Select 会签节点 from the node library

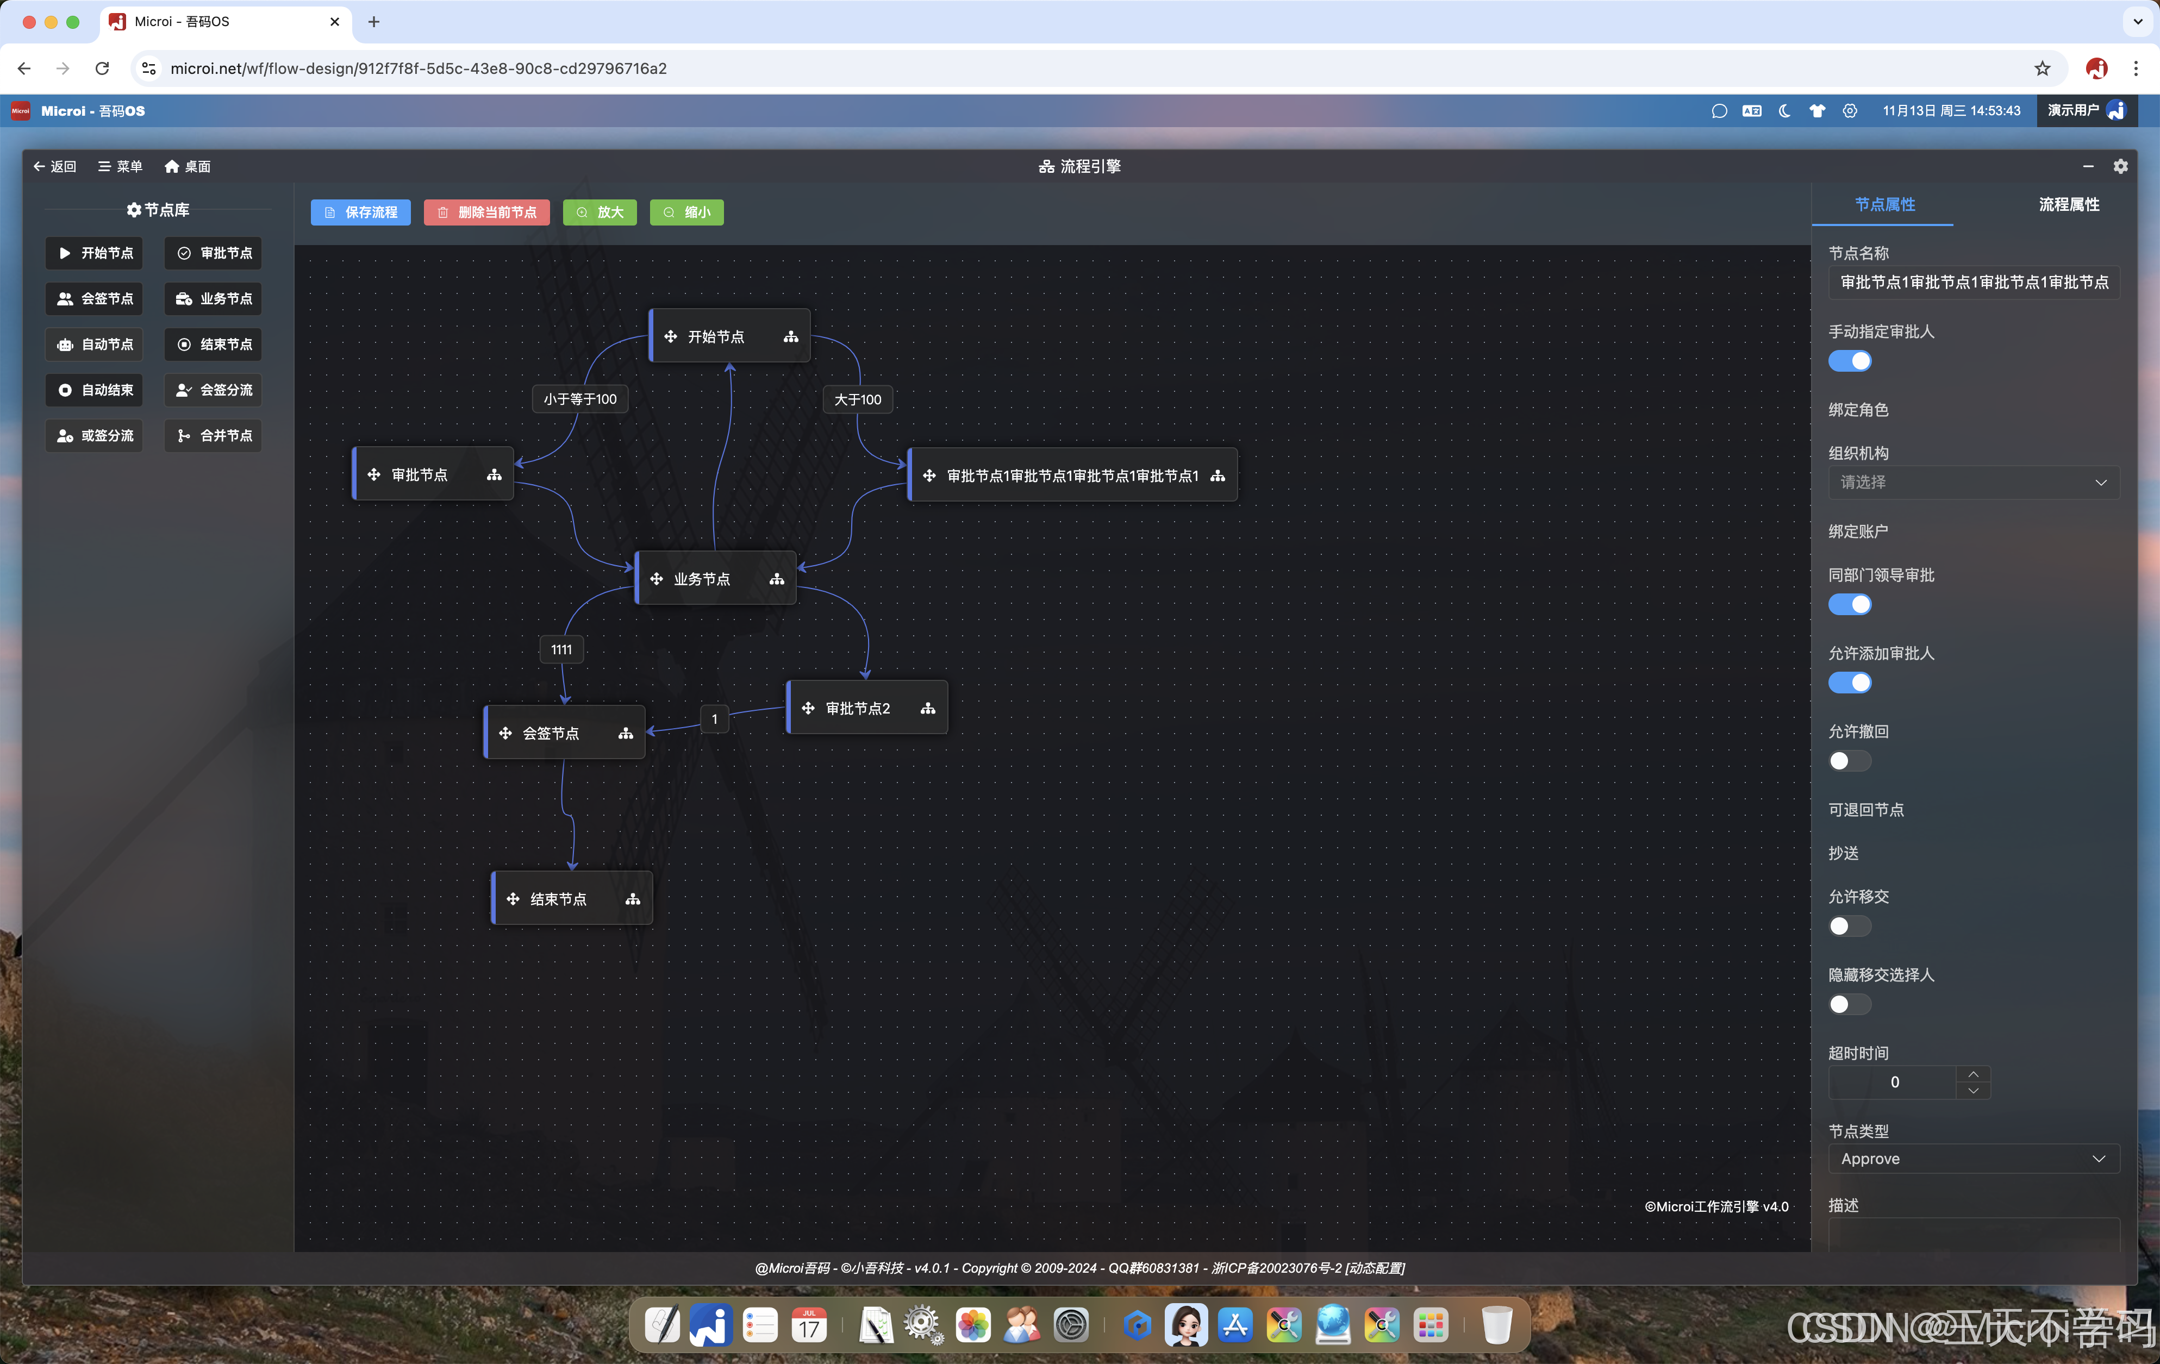pos(95,299)
